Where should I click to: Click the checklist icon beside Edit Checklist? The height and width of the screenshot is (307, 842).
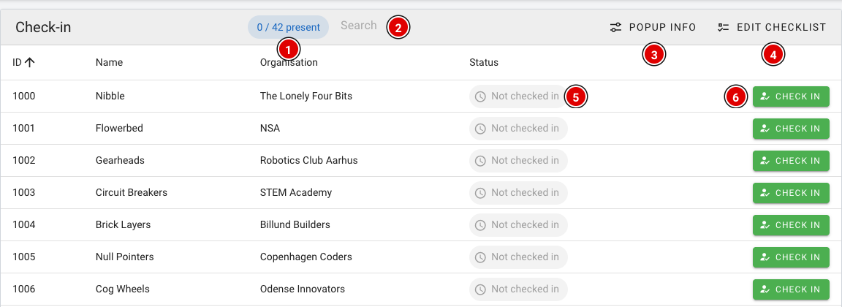click(724, 27)
